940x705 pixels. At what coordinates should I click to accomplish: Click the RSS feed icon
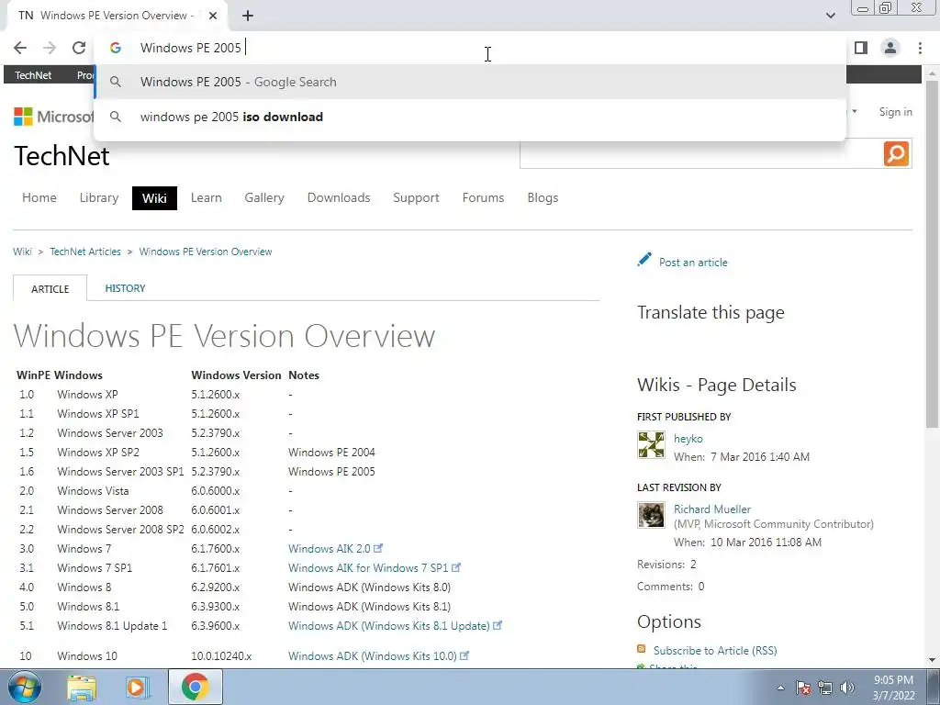point(642,649)
